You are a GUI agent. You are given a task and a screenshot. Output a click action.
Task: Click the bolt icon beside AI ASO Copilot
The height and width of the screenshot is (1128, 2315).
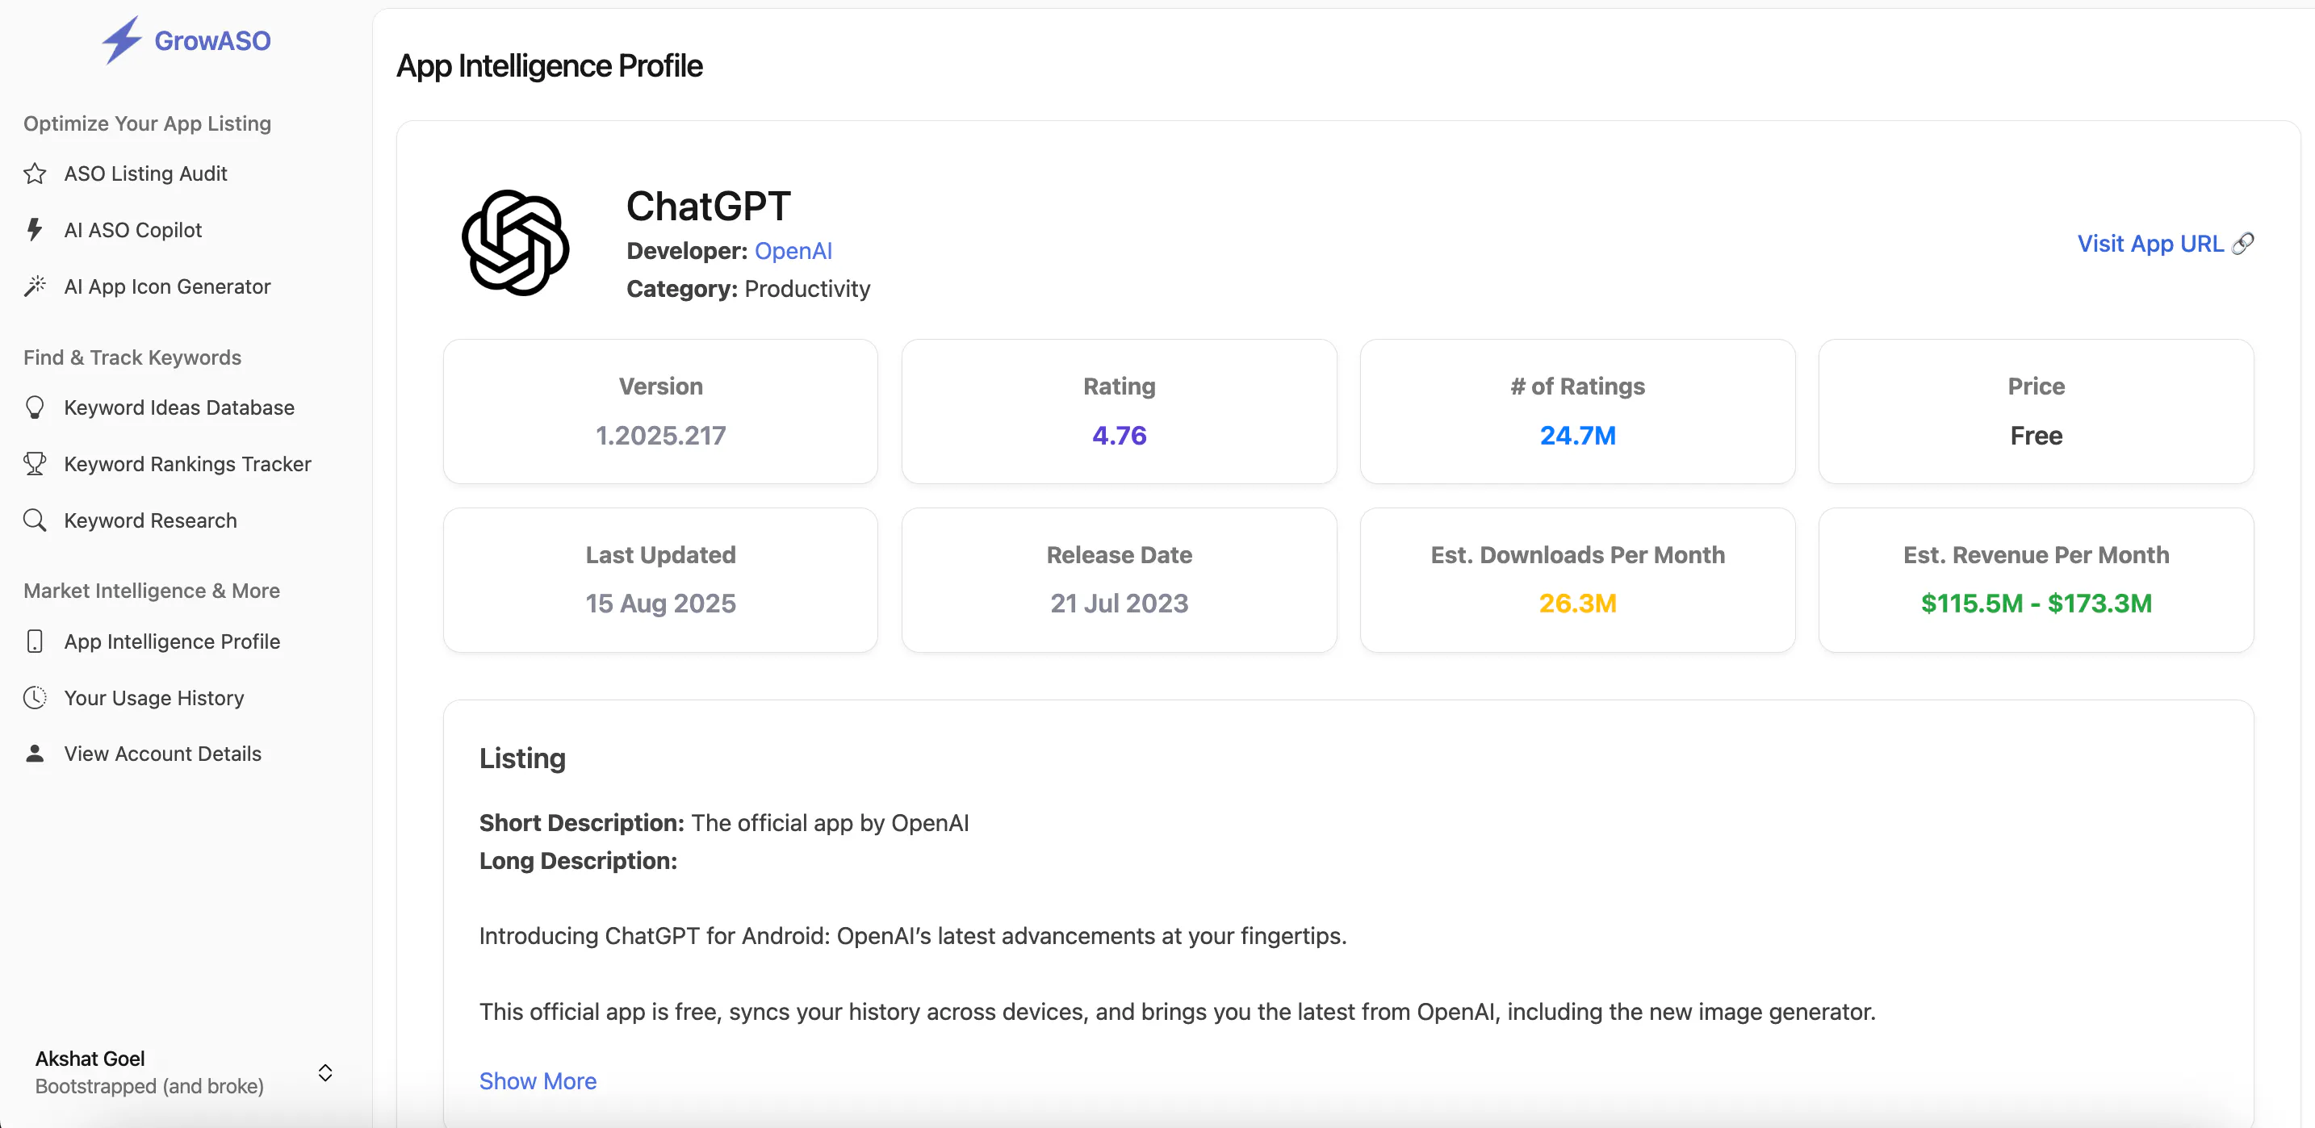point(35,230)
